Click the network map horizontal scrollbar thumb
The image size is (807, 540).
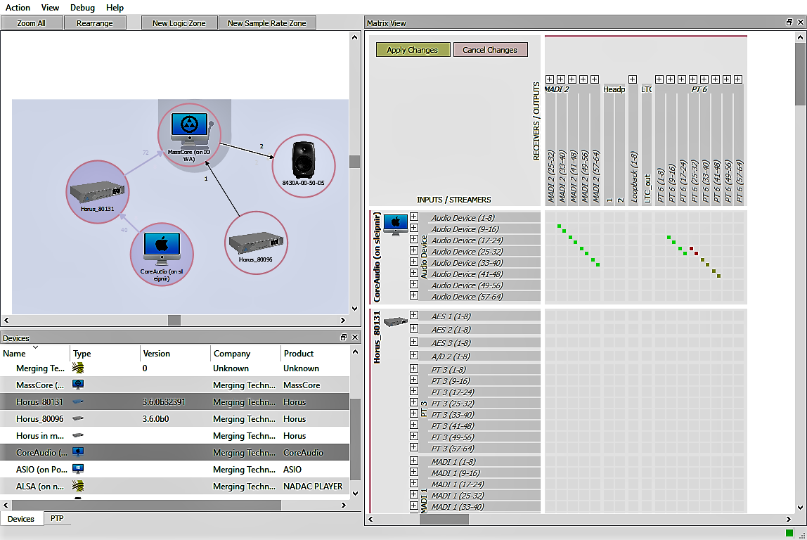174,320
